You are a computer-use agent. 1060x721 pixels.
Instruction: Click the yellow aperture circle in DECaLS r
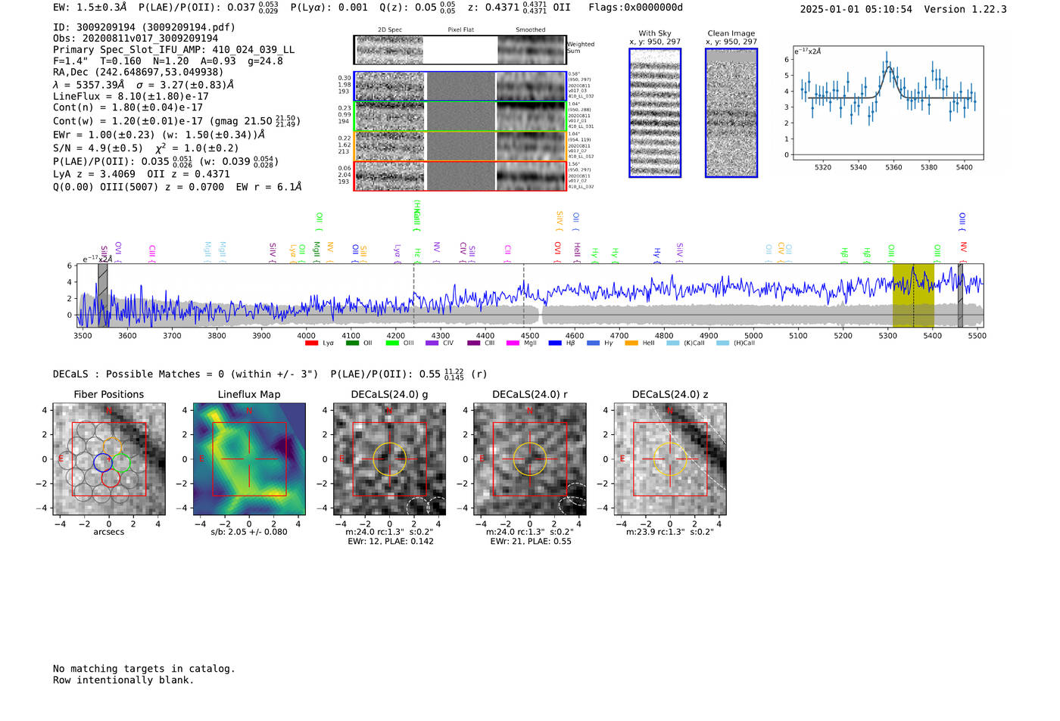[x=529, y=459]
